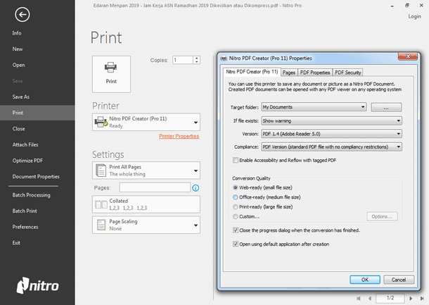Open Attach Files in the sidebar
The width and height of the screenshot is (429, 305).
[25, 144]
